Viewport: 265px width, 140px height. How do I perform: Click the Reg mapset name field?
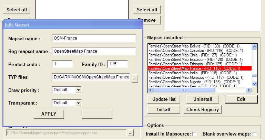pos(94,51)
